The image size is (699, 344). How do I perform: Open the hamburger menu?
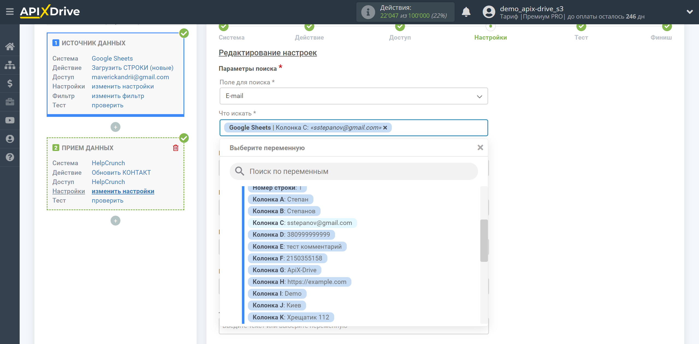(x=10, y=11)
